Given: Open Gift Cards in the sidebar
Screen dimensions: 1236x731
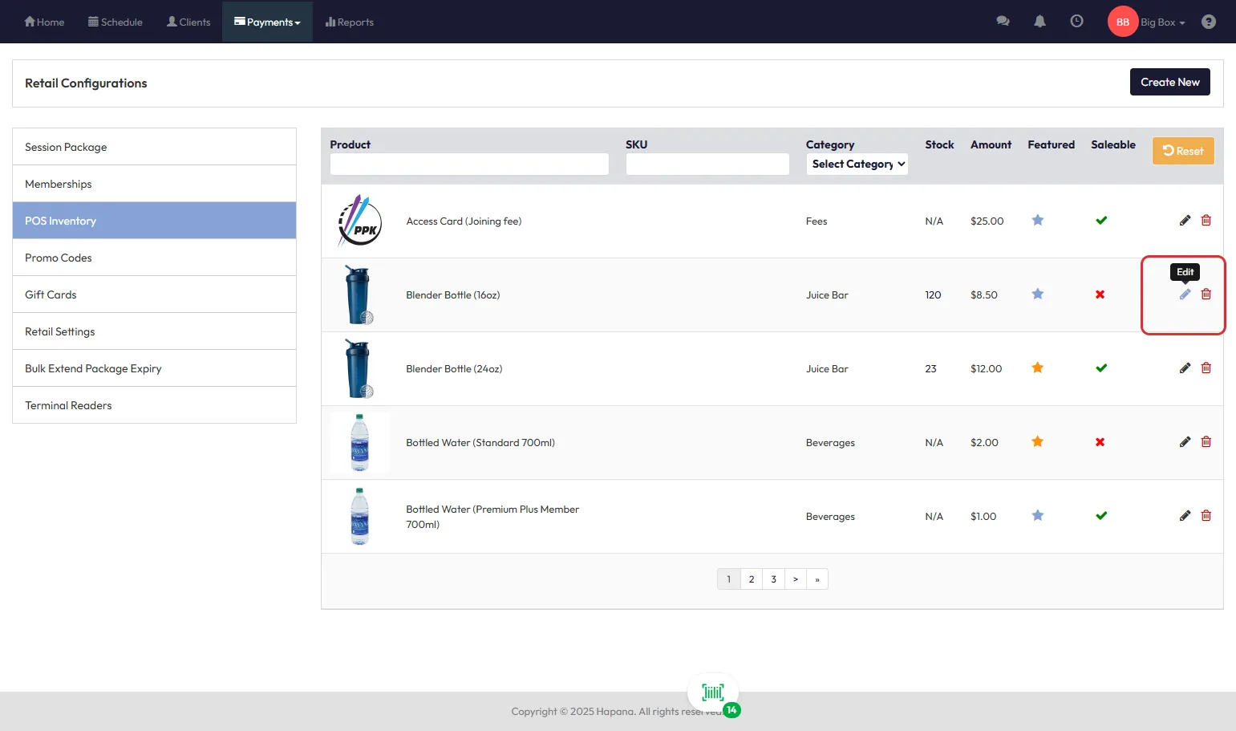Looking at the screenshot, I should [51, 294].
